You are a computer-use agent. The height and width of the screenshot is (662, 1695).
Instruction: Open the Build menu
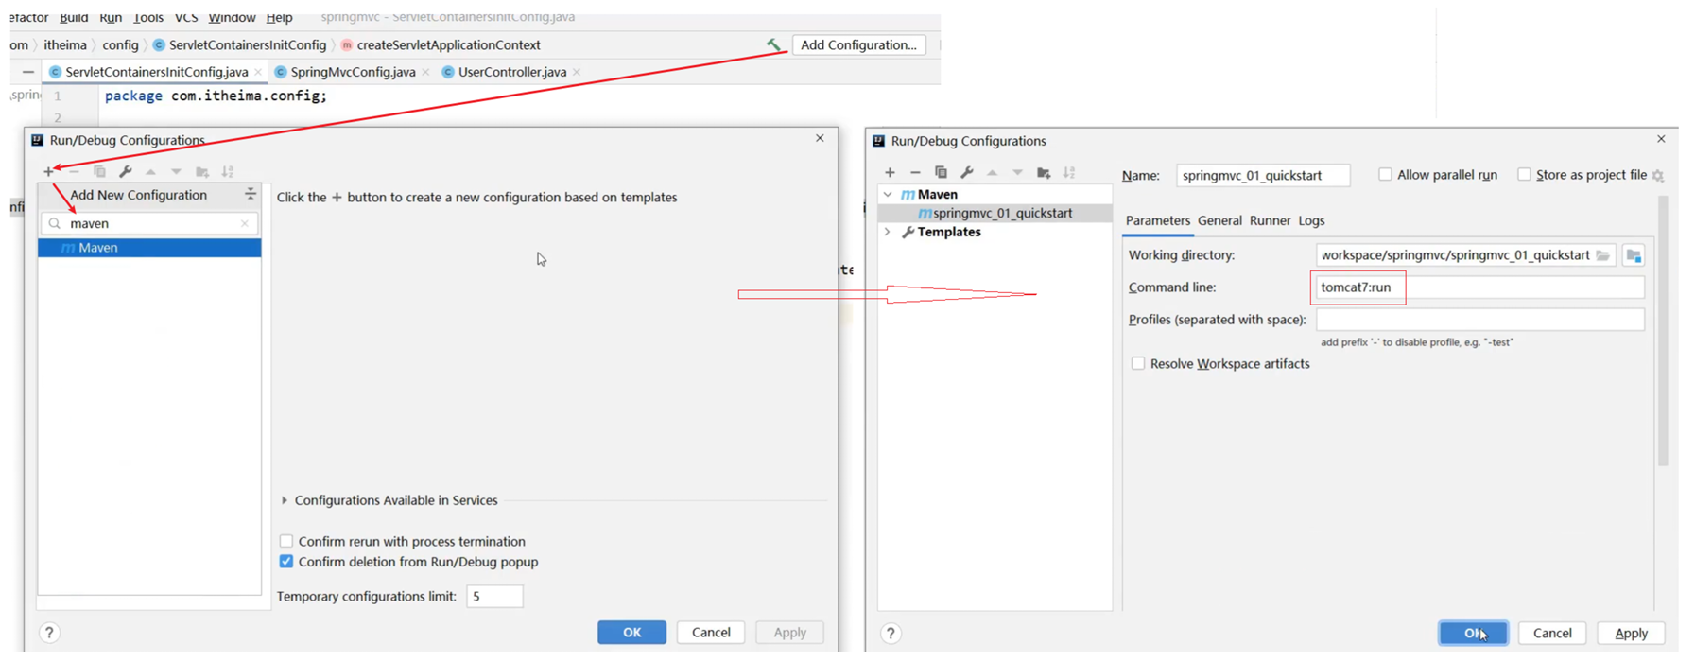pyautogui.click(x=74, y=17)
